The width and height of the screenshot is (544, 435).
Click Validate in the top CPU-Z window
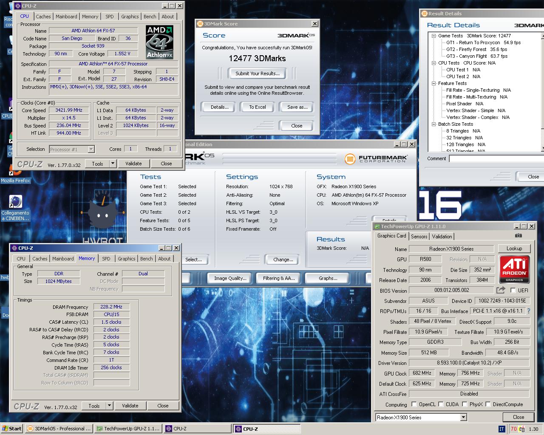point(133,164)
